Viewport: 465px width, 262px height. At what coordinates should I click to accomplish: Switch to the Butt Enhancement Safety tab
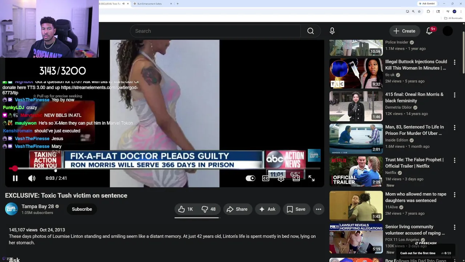(x=150, y=4)
